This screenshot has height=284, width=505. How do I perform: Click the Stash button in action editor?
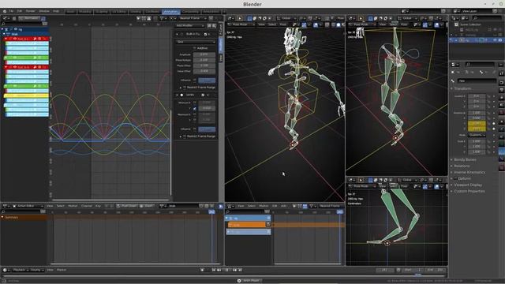(x=147, y=206)
